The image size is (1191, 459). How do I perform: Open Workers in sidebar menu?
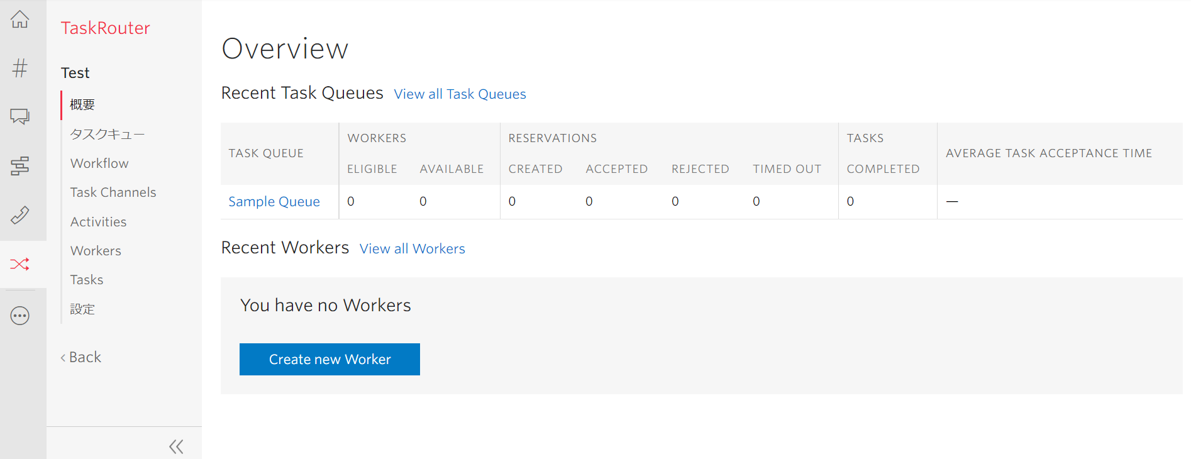pos(96,251)
